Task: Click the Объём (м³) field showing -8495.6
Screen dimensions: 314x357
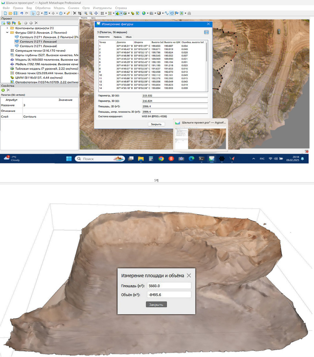Action: tap(169, 295)
